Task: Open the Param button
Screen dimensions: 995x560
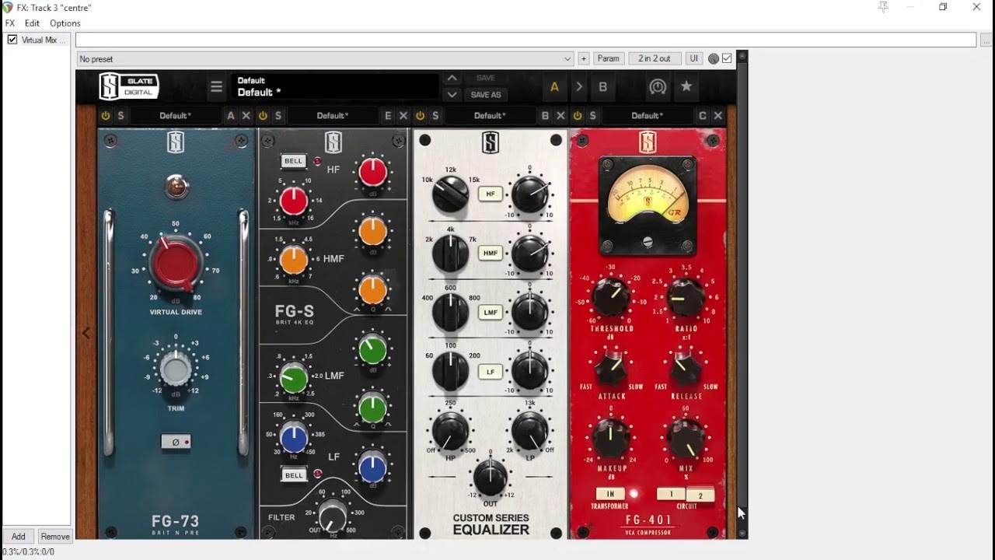Action: click(x=609, y=58)
